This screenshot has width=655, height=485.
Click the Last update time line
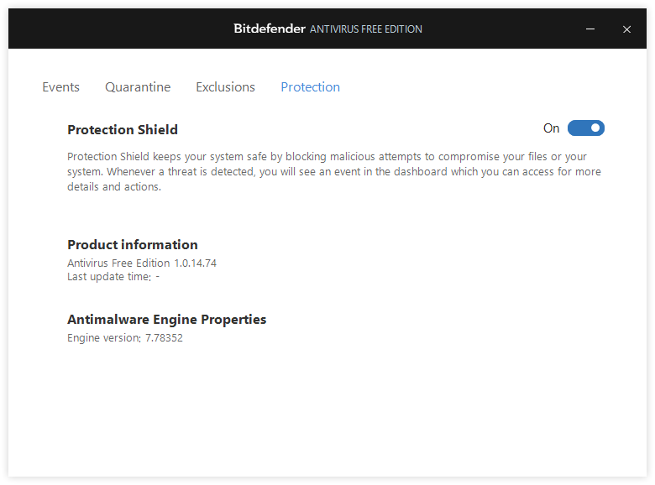(113, 277)
